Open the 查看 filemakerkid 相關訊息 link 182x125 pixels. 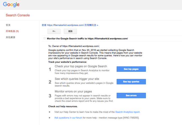pyautogui.click(x=70, y=25)
